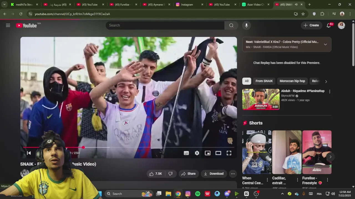
Task: Open Instagram app from taskbar
Action: [188, 194]
